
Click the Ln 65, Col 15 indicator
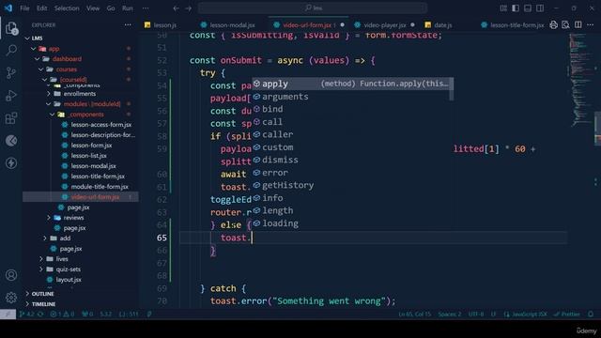point(414,315)
